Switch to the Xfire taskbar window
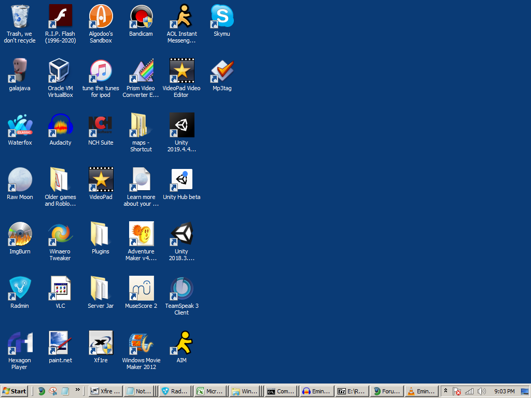This screenshot has width=531, height=398. click(105, 391)
